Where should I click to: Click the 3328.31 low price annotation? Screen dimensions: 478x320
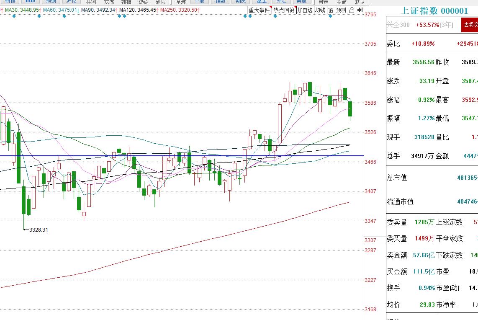pos(39,230)
